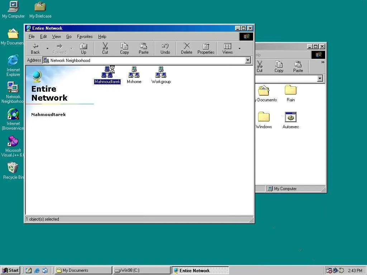Open the back window address dropdown
The height and width of the screenshot is (275, 367).
pyautogui.click(x=320, y=78)
